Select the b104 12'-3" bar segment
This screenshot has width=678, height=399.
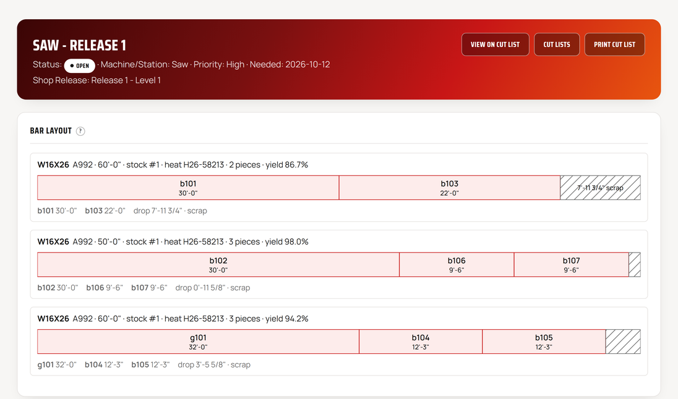(421, 342)
